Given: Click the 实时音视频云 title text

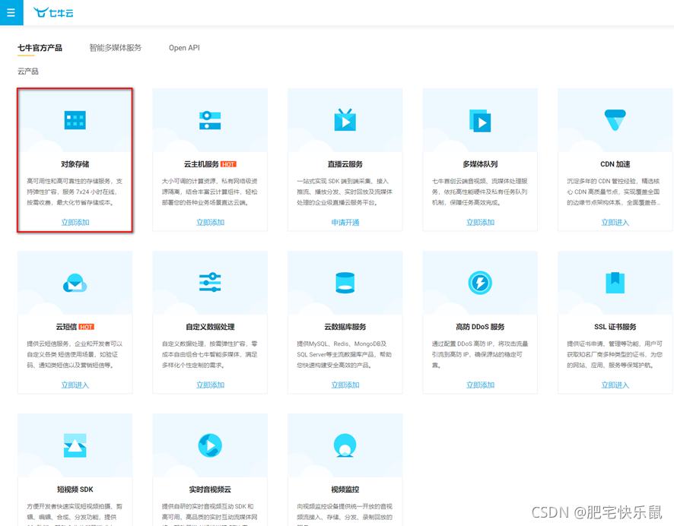Looking at the screenshot, I should click(x=210, y=490).
